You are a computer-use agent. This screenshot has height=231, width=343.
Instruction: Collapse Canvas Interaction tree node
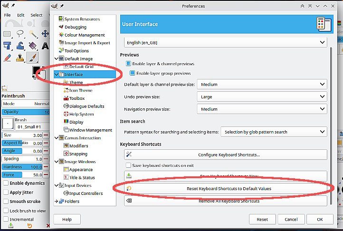click(56, 138)
